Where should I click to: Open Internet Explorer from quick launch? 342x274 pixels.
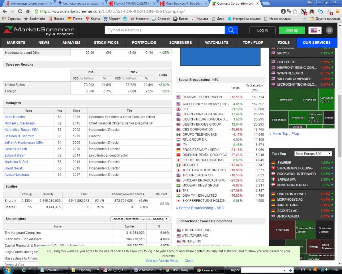point(23,270)
